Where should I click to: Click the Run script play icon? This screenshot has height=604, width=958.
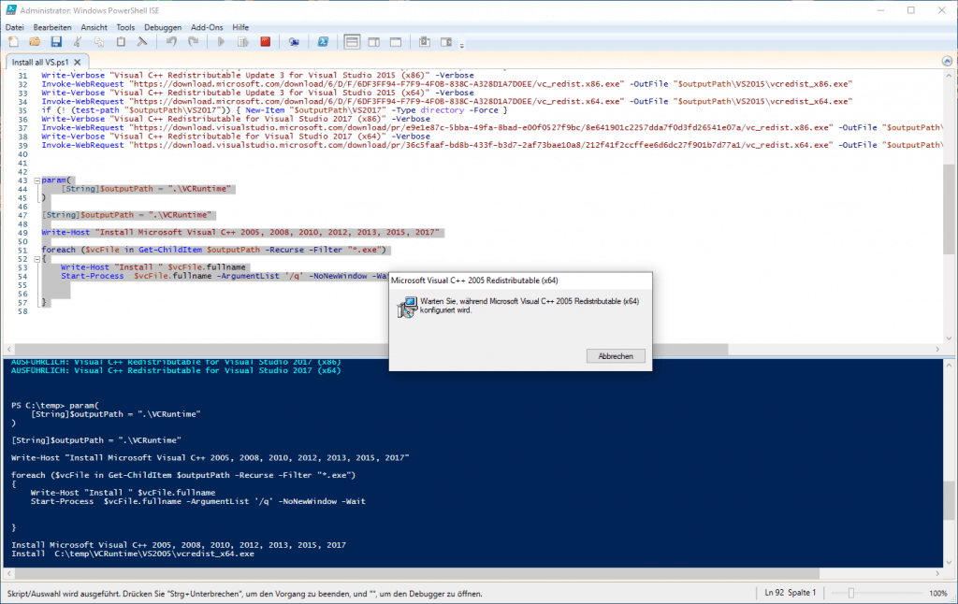(x=221, y=42)
